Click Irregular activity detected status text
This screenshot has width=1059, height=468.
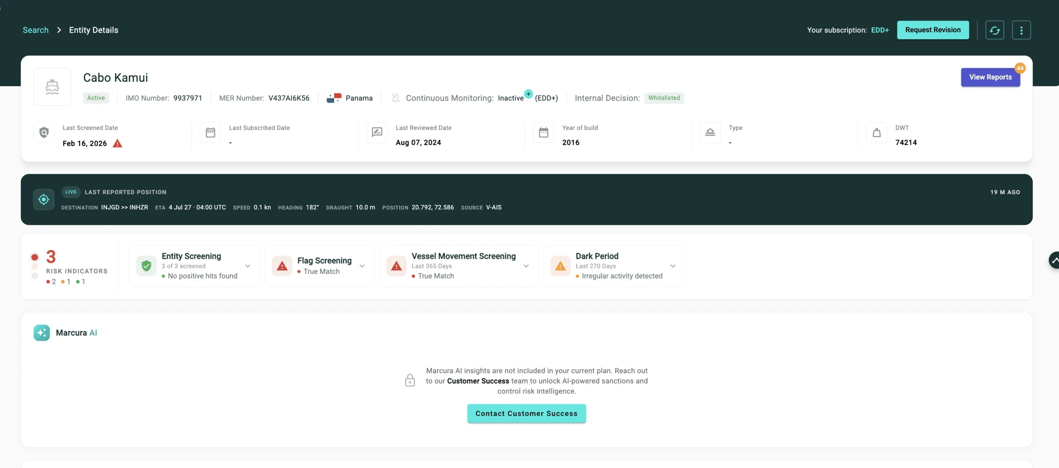622,276
